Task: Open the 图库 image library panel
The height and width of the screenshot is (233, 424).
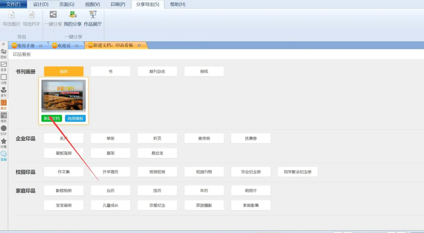Action: click(4, 54)
